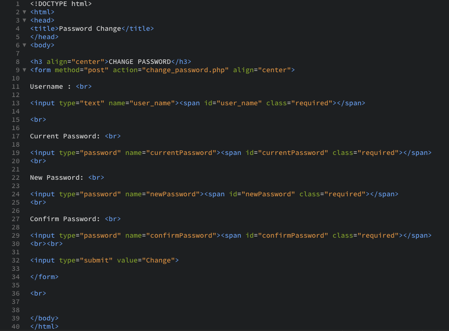The width and height of the screenshot is (449, 331).
Task: Collapse the html element fold arrow
Action: click(24, 12)
